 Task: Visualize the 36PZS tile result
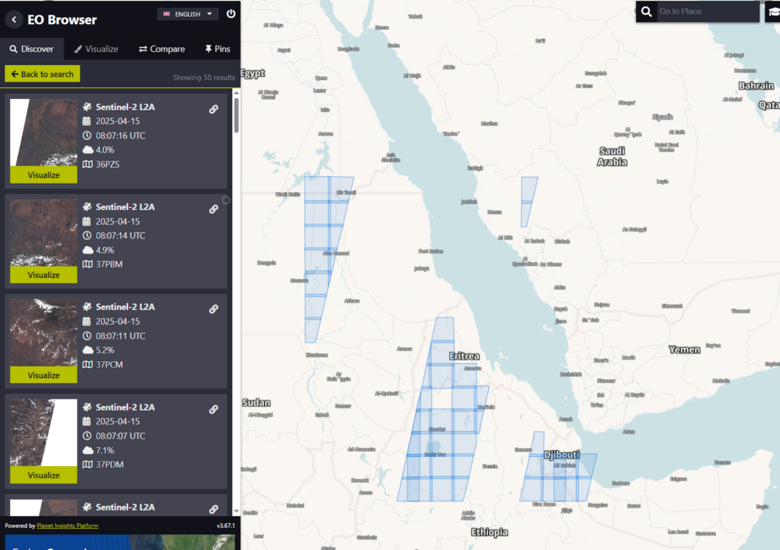(43, 175)
